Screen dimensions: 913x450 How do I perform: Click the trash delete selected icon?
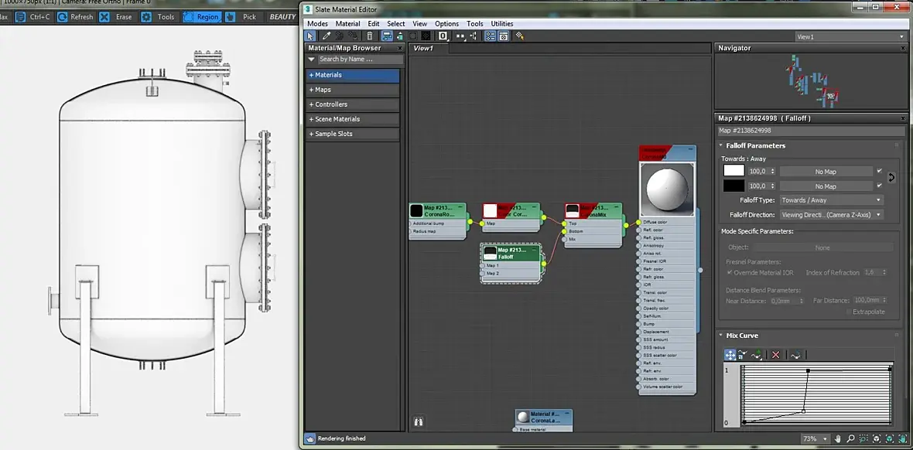pyautogui.click(x=370, y=36)
